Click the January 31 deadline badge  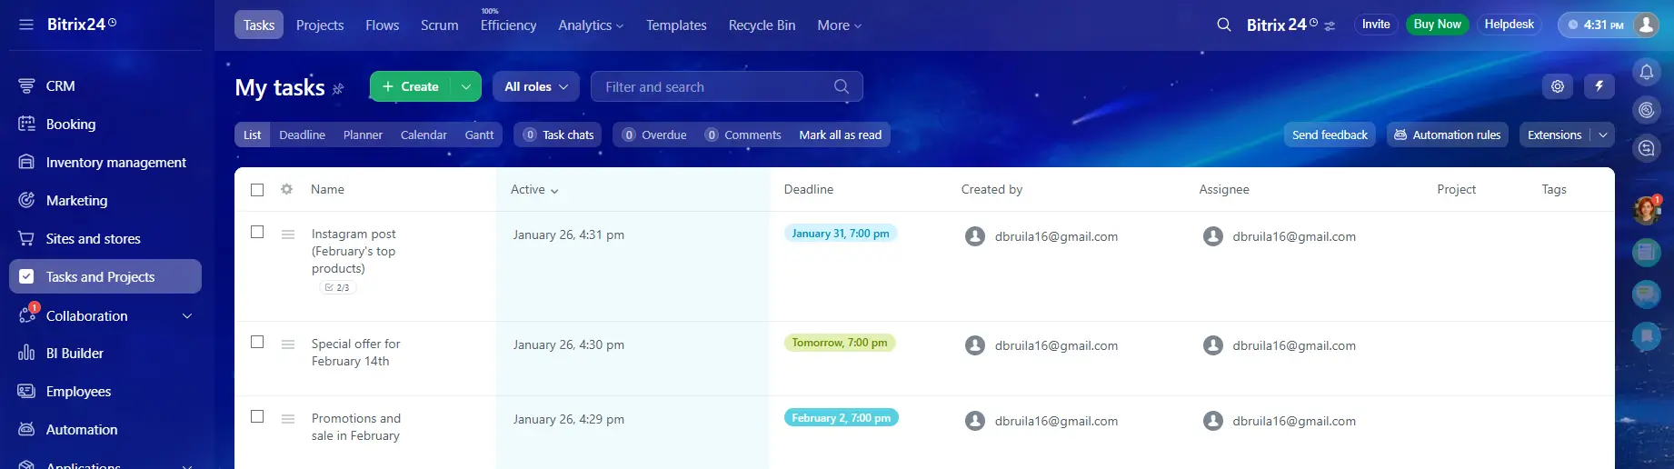click(x=840, y=234)
